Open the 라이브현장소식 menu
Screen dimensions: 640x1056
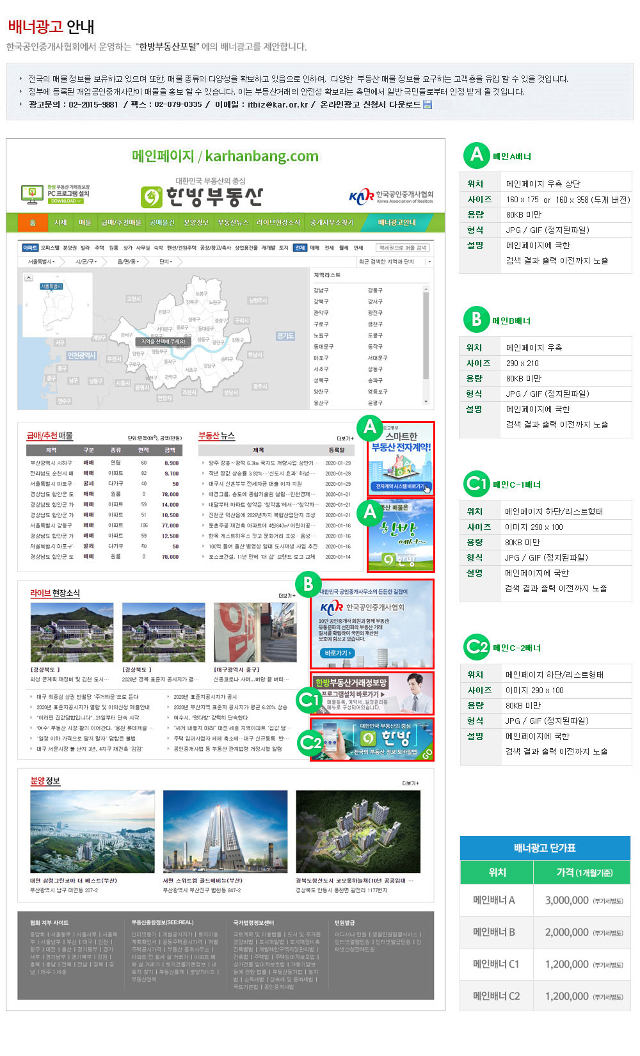point(278,223)
